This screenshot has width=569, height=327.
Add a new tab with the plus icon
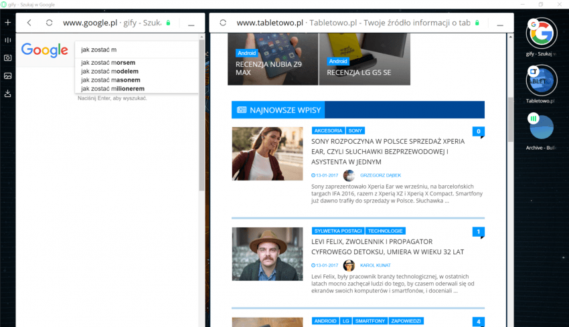(x=7, y=23)
